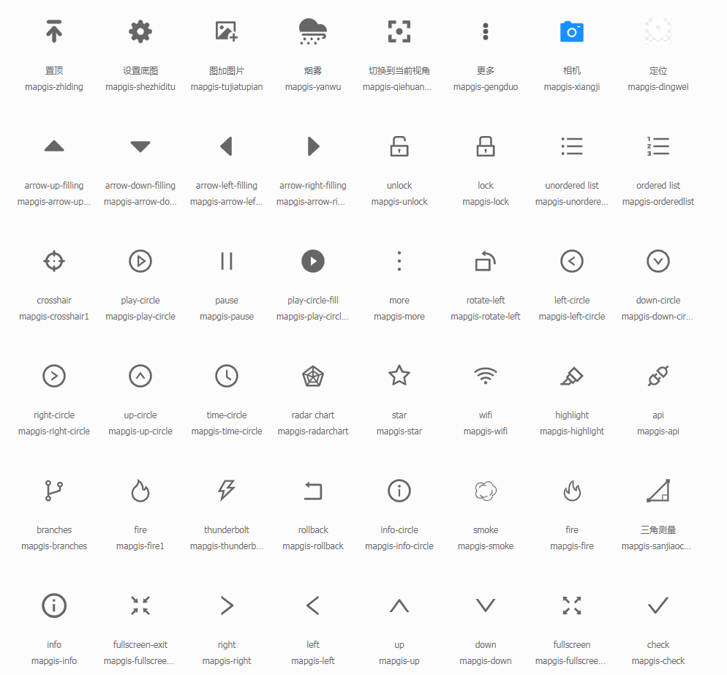This screenshot has height=675, width=727.
Task: Click the up-circle chevron icon
Action: pyautogui.click(x=140, y=376)
